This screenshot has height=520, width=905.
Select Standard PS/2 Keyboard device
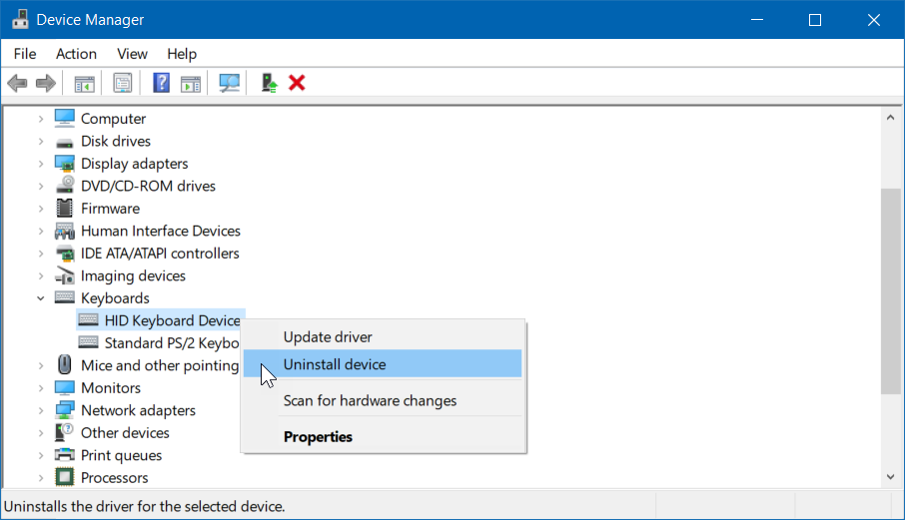[171, 343]
